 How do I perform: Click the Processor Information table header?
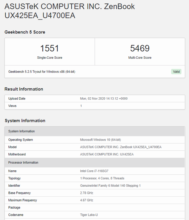pyautogui.click(x=23, y=163)
